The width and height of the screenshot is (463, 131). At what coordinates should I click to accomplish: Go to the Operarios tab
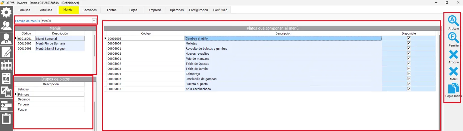coord(177,10)
